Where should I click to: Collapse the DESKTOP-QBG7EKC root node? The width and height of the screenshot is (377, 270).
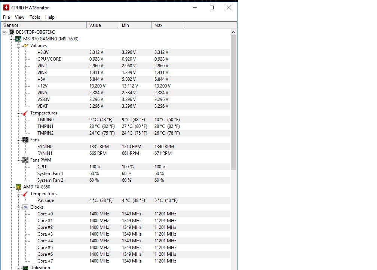4,33
